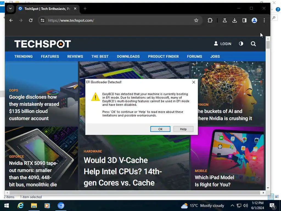Open the DOWNLOADS nav item
Screen dimensions: 281x211
tap(128, 56)
